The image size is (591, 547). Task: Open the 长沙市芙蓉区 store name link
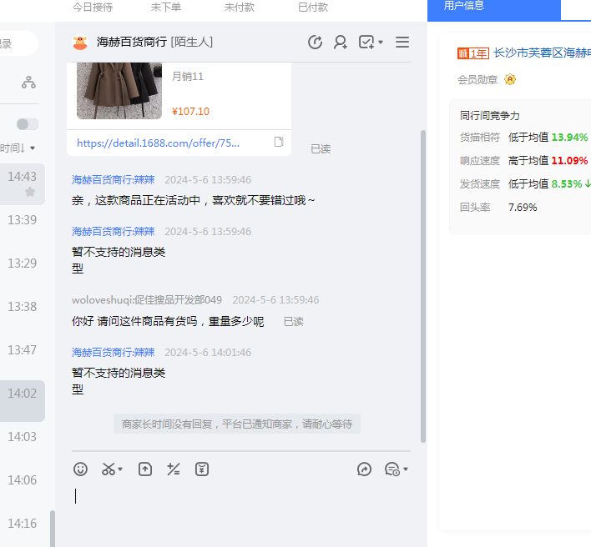click(542, 53)
